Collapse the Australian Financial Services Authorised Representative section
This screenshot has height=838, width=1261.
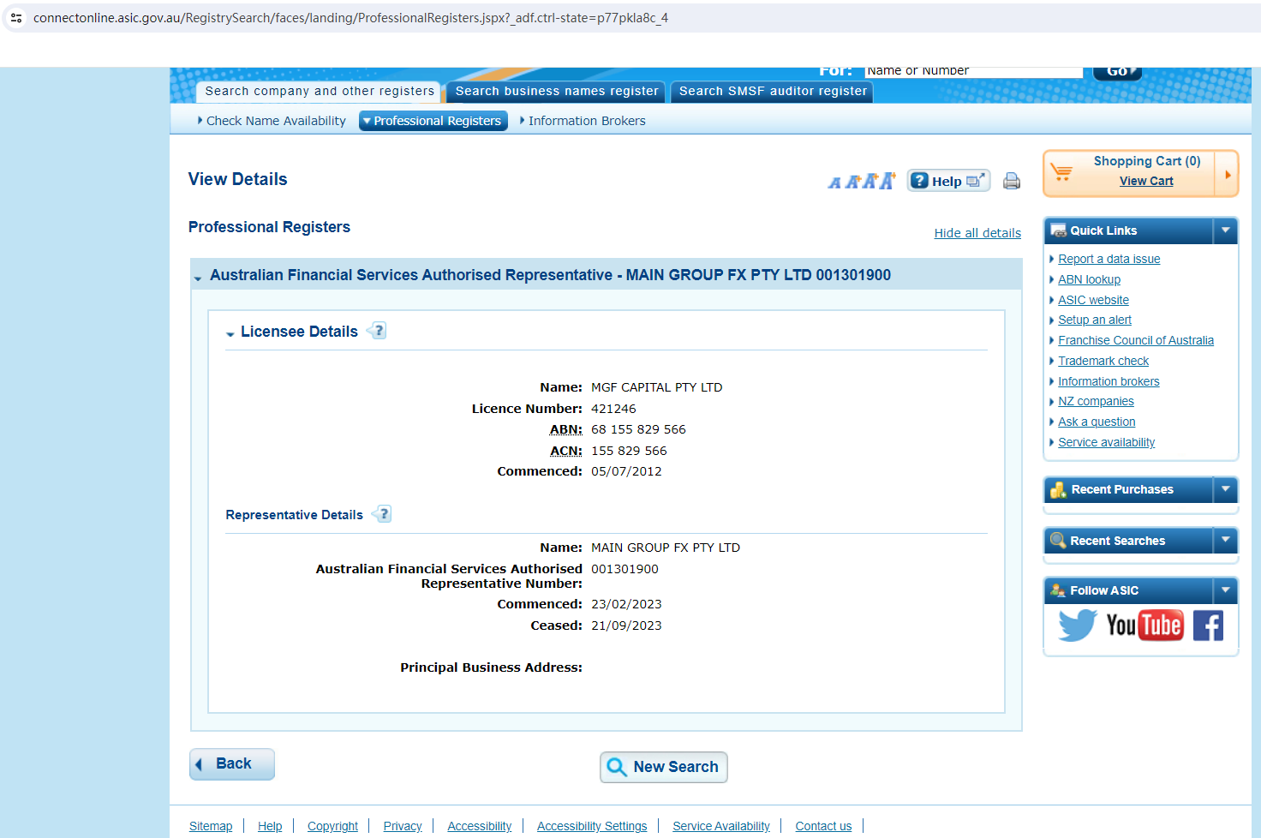pyautogui.click(x=198, y=278)
